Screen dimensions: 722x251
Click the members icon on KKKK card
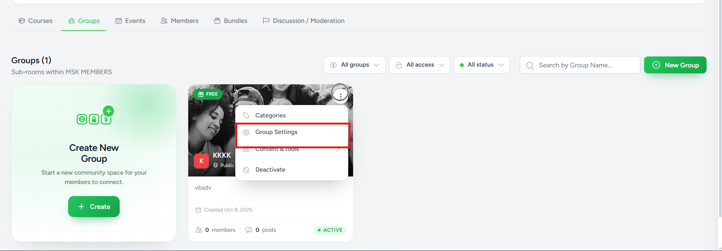click(x=199, y=230)
